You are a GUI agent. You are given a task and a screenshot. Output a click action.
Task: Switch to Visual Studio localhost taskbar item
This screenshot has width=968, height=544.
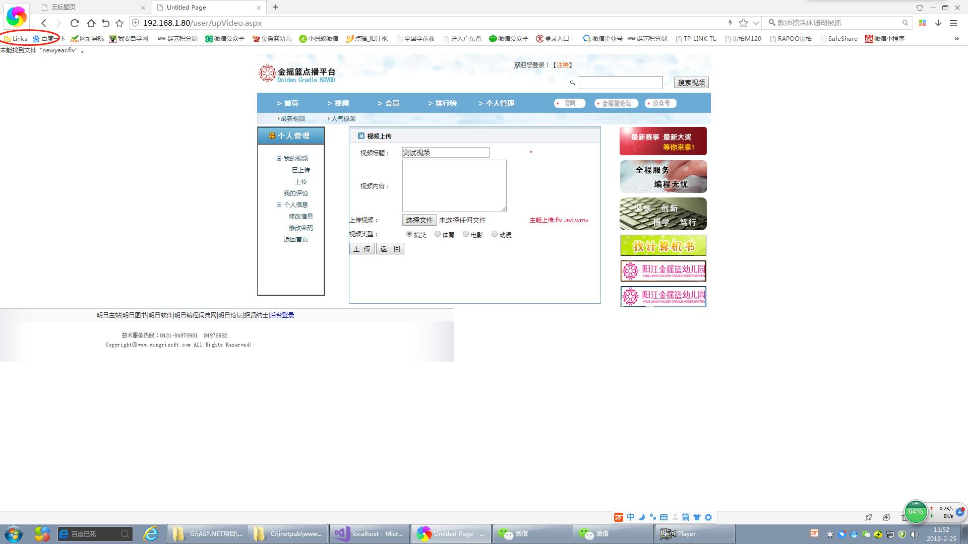pyautogui.click(x=369, y=534)
